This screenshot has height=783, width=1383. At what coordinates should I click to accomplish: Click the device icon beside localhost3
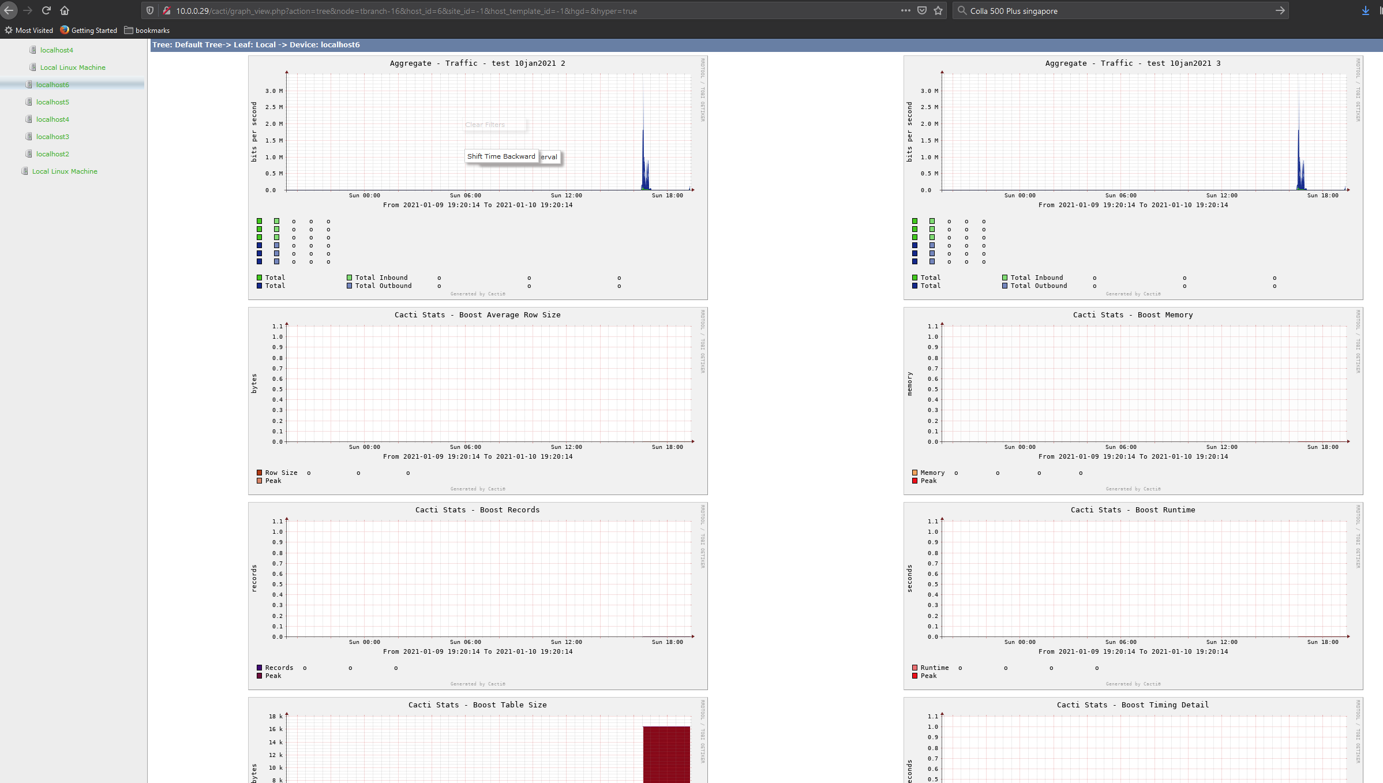[29, 136]
